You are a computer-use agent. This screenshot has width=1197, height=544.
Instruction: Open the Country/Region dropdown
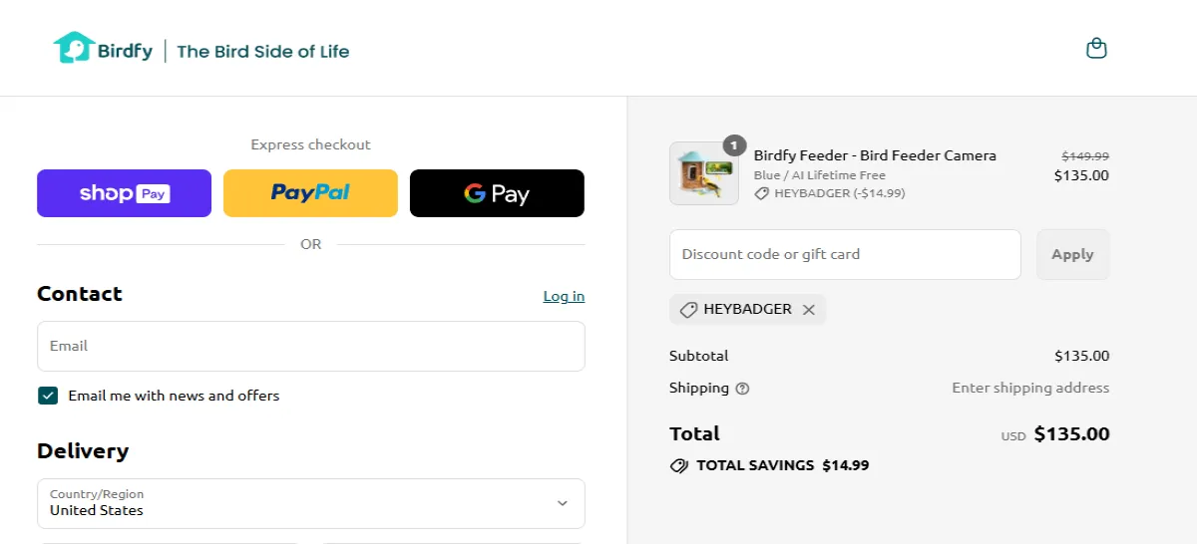coord(310,503)
